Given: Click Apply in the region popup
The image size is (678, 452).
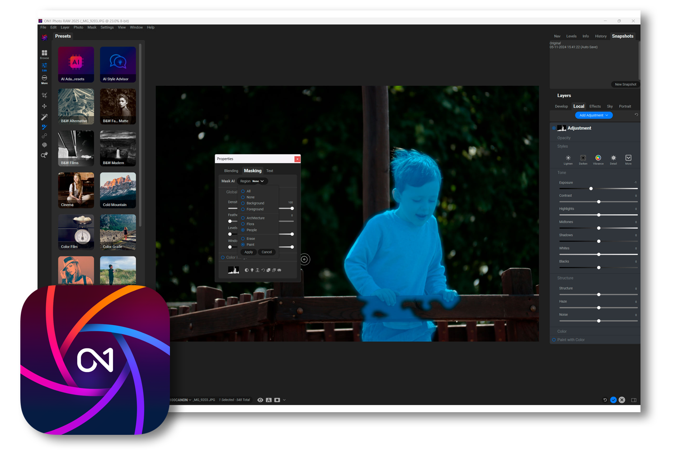Looking at the screenshot, I should point(249,252).
